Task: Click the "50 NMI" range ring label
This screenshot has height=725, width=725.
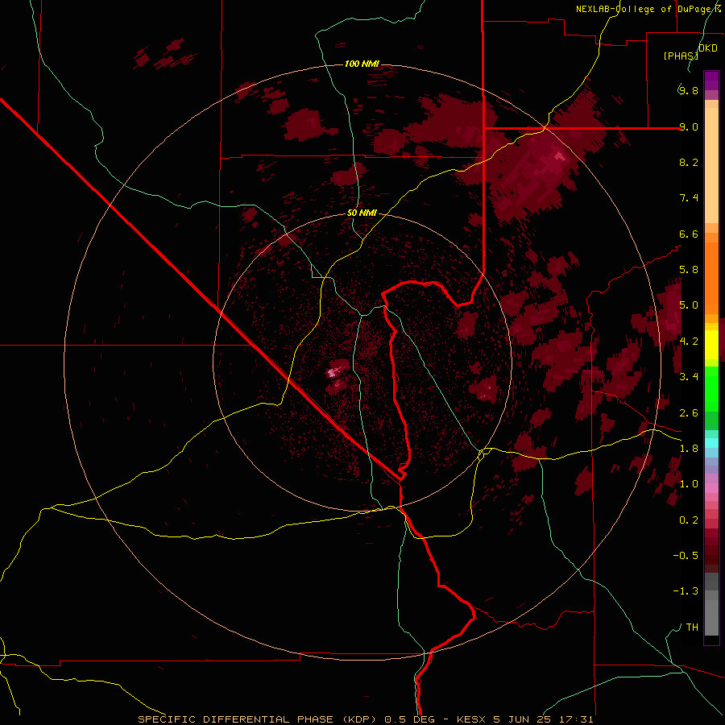Action: (362, 213)
